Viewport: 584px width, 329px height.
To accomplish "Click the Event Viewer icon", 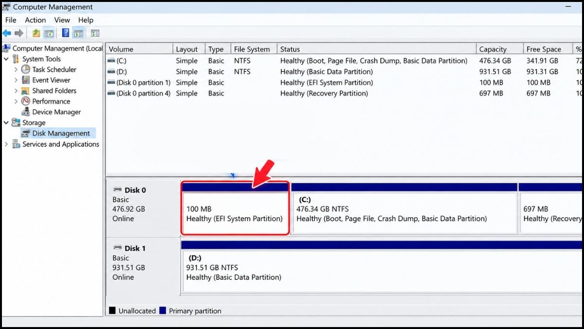I will click(x=26, y=80).
